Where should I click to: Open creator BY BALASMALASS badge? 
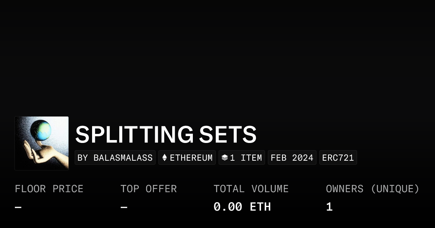[x=115, y=158]
